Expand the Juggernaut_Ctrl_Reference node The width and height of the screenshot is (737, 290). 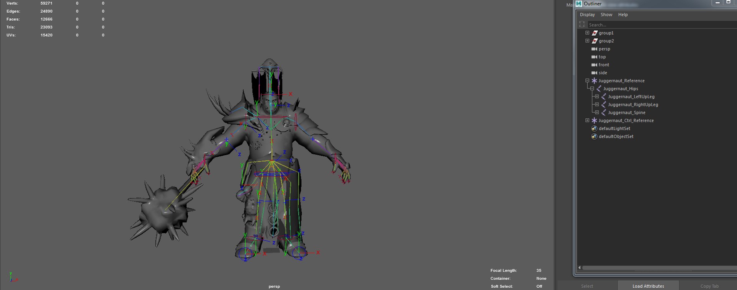587,120
